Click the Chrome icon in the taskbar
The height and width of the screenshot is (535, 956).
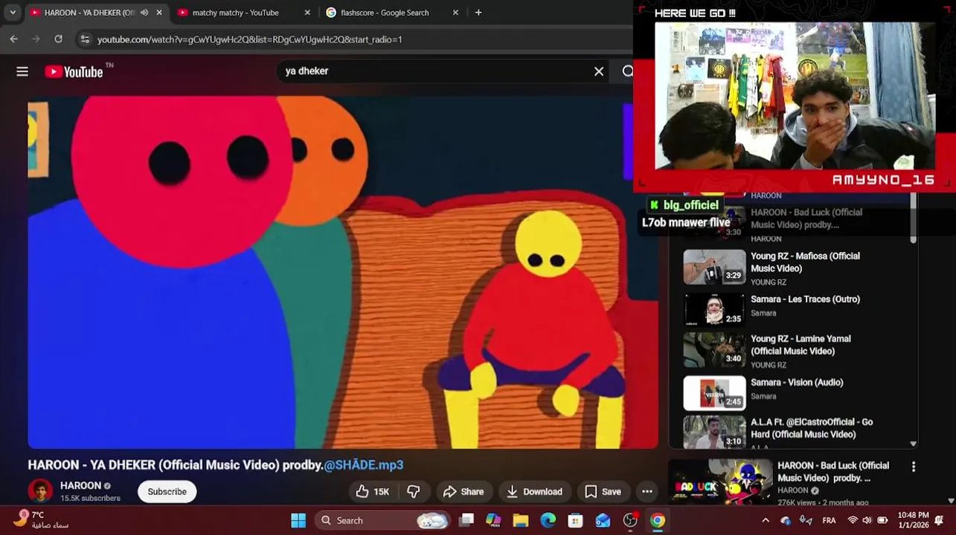[658, 520]
